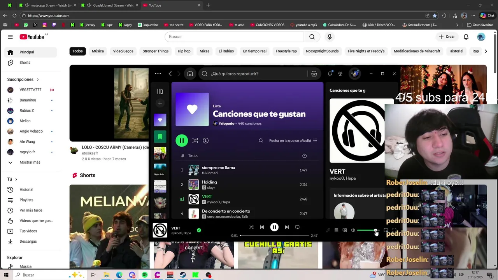Click the YouTube Crear button
The width and height of the screenshot is (498, 280).
pyautogui.click(x=446, y=37)
